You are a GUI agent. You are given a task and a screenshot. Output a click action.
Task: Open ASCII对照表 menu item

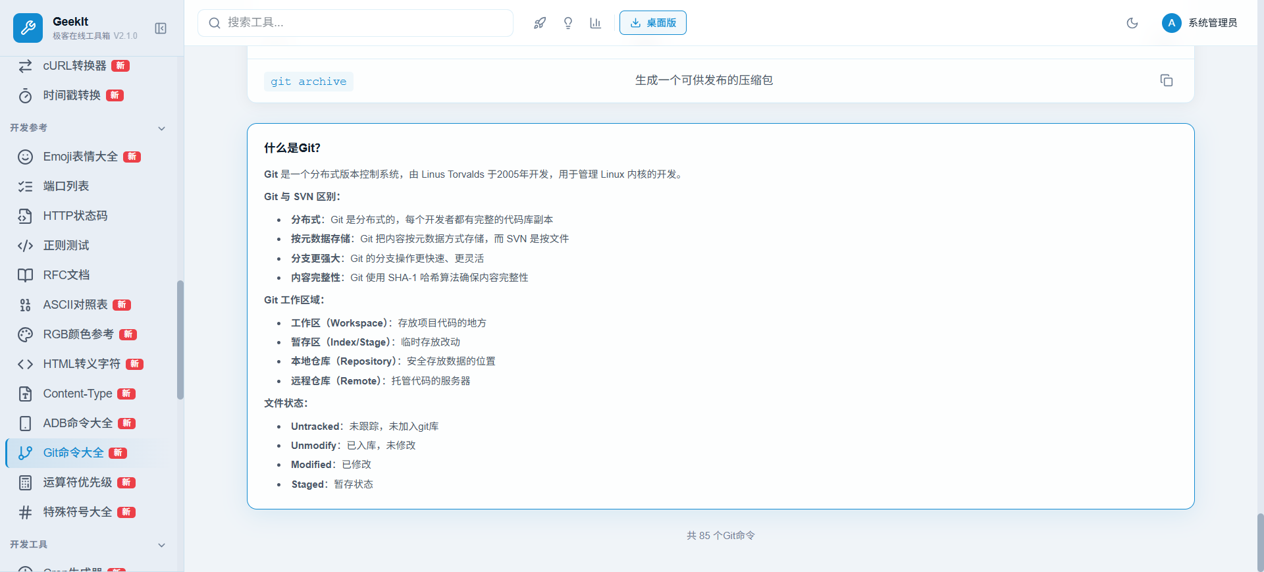point(88,305)
